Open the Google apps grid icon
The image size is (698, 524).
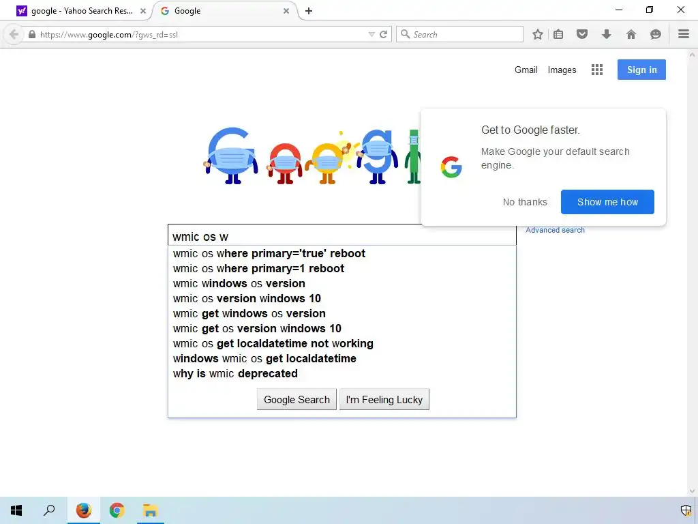pyautogui.click(x=597, y=70)
